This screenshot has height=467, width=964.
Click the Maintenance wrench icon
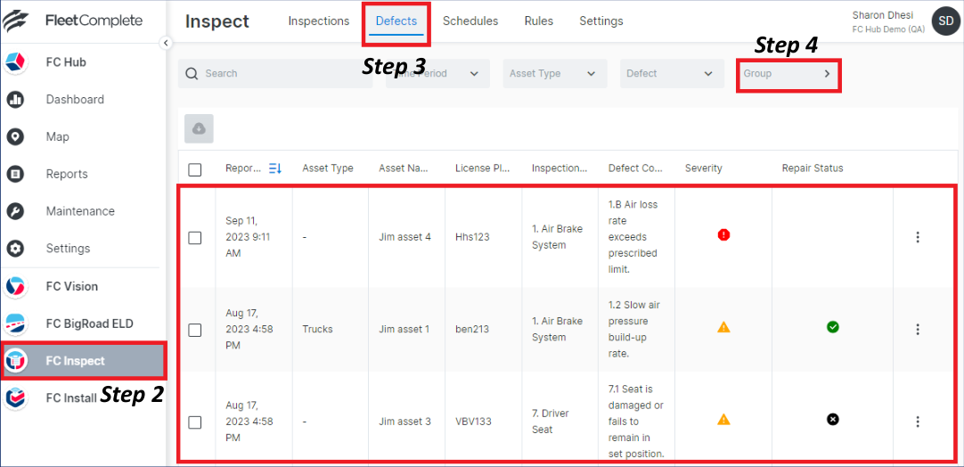tap(15, 211)
